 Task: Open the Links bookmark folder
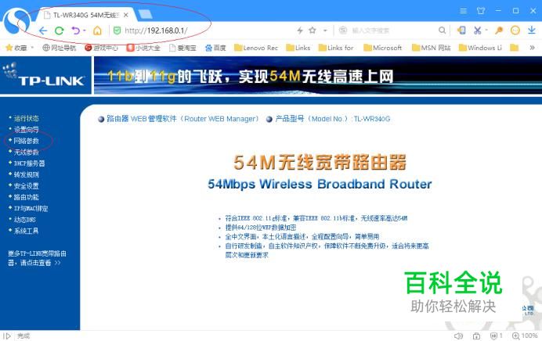[298, 48]
